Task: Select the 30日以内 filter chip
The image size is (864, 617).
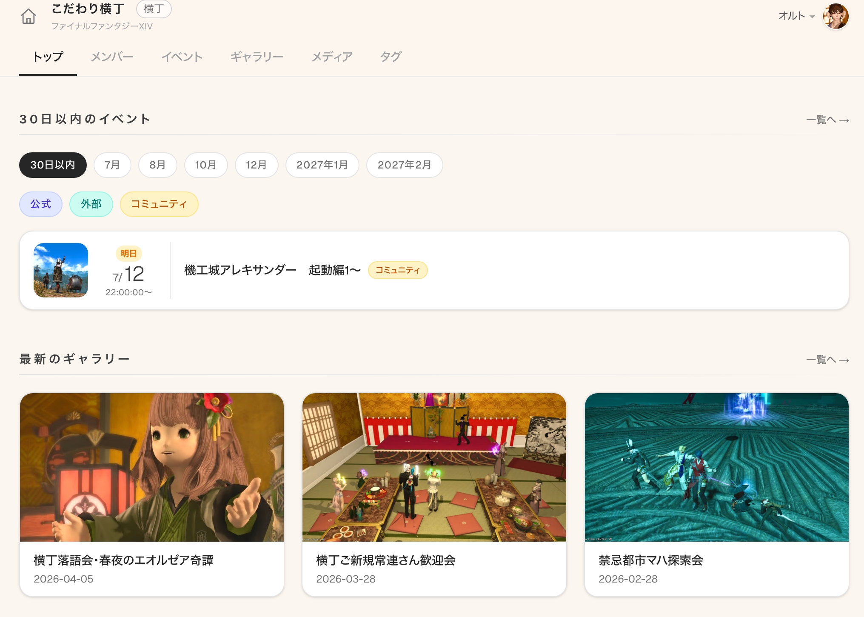Action: tap(53, 165)
